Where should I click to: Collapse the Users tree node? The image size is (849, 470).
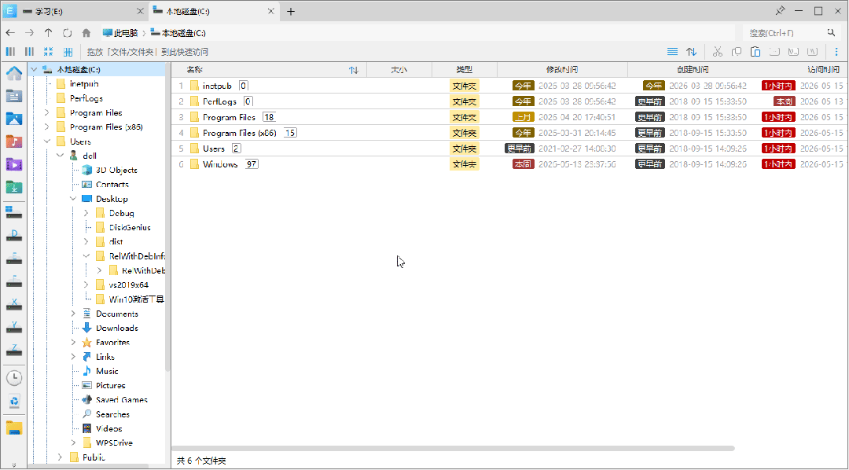47,141
